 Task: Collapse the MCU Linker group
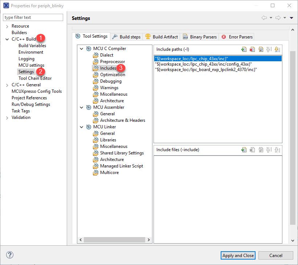[x=82, y=127]
